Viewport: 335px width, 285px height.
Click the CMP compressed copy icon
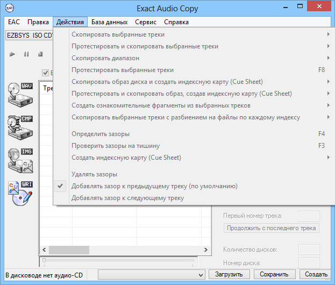pos(20,127)
